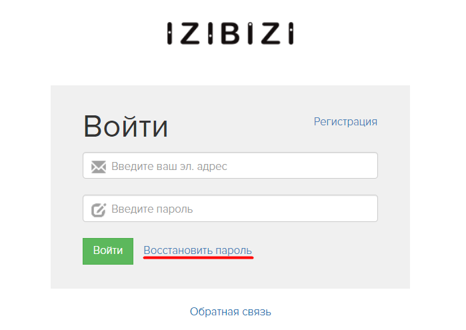Click the envelope icon in email field

99,167
